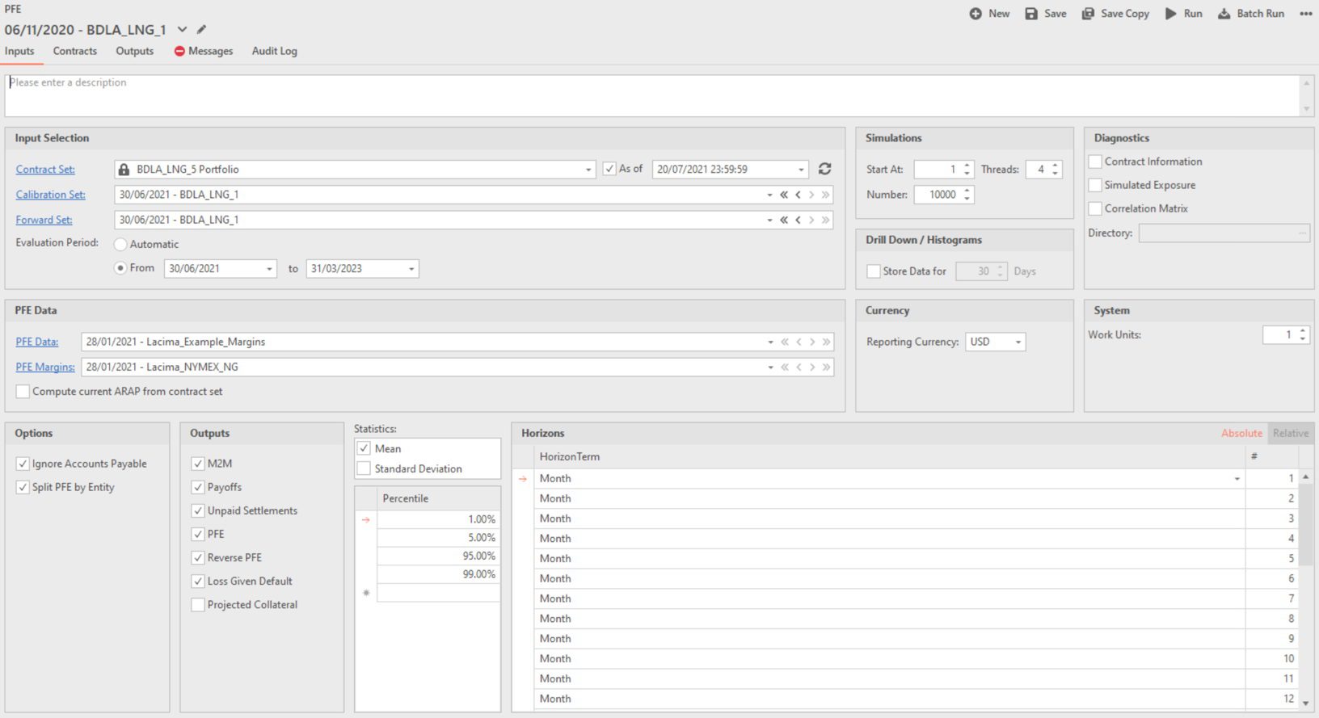Go to previous PFE Margins entry
Screen dimensions: 1319x718
[x=799, y=367]
